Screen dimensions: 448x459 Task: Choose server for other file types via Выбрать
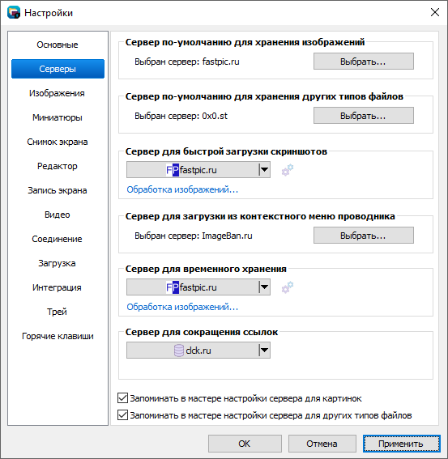(x=364, y=116)
